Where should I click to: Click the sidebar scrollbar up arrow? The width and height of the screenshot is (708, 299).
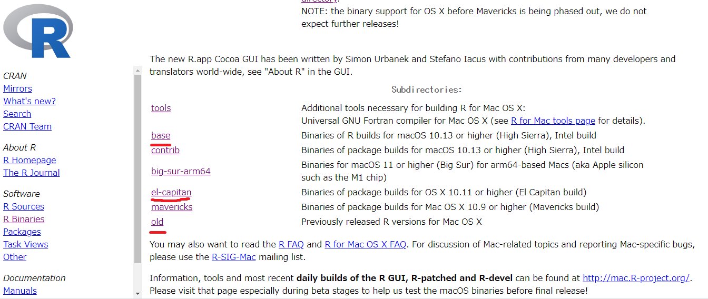pyautogui.click(x=138, y=71)
